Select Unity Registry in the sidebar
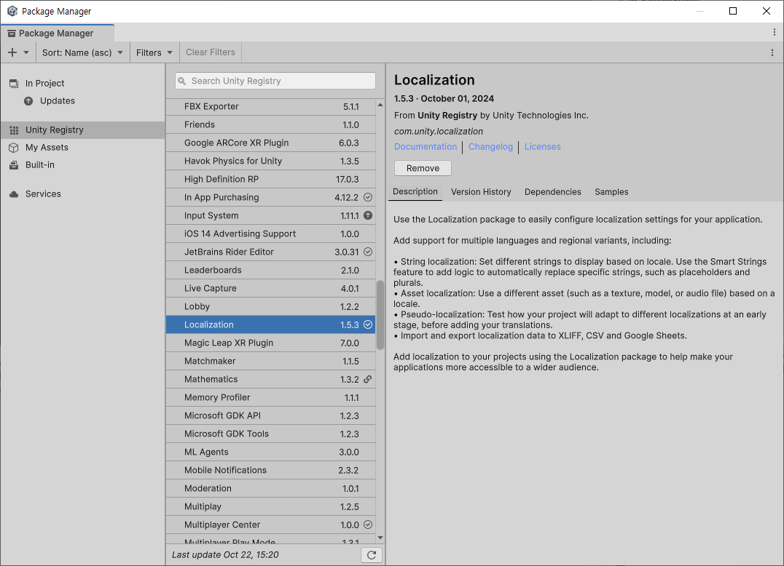 [82, 129]
